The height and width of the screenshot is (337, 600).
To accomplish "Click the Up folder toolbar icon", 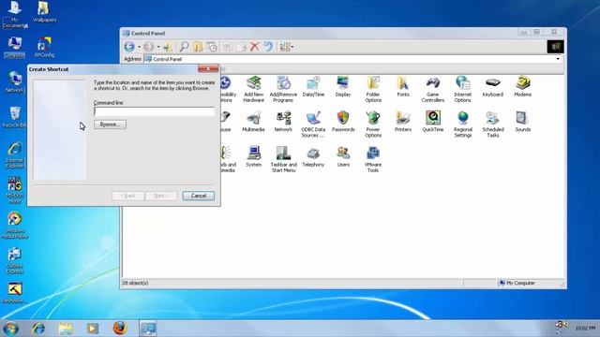I will click(x=168, y=47).
